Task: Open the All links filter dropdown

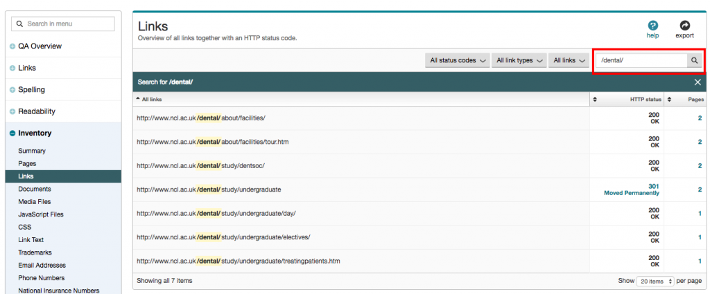Action: 569,60
